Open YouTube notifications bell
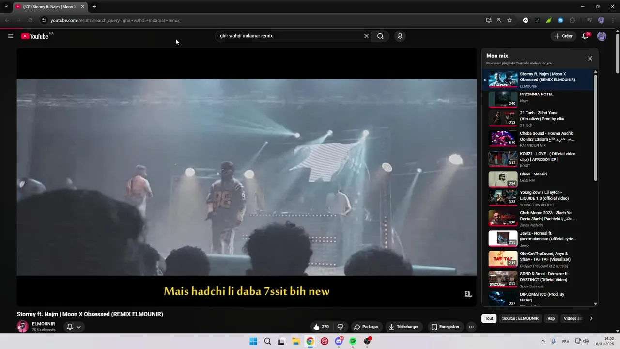The height and width of the screenshot is (349, 620). [585, 36]
